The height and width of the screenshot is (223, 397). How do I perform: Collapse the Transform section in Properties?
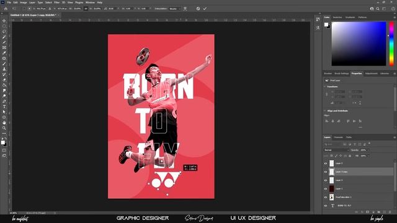[x=325, y=87]
